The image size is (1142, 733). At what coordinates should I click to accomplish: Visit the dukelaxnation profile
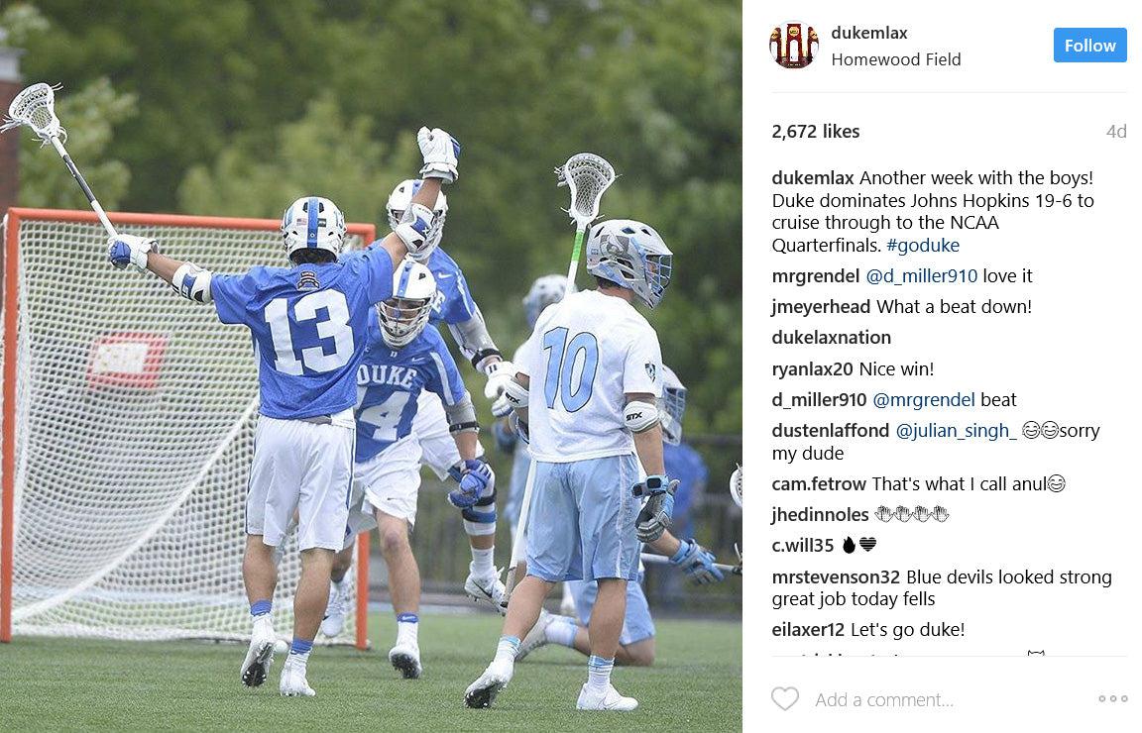(831, 338)
